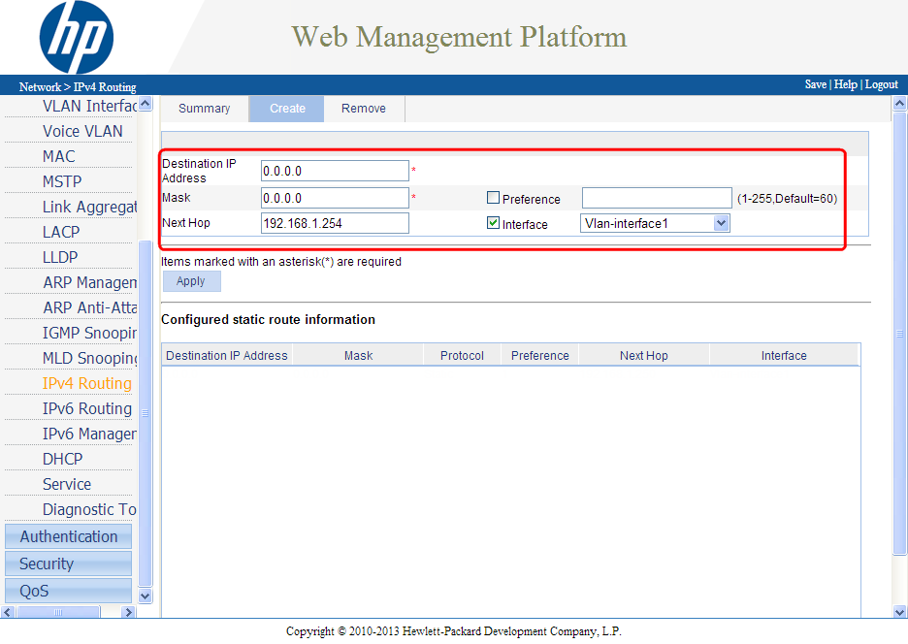Select IPv4 Routing in sidebar
908x644 pixels.
tap(87, 383)
